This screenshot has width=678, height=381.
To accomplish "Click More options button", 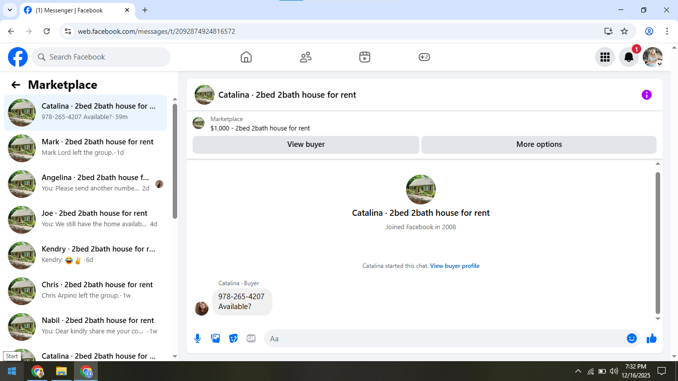I will pos(539,144).
